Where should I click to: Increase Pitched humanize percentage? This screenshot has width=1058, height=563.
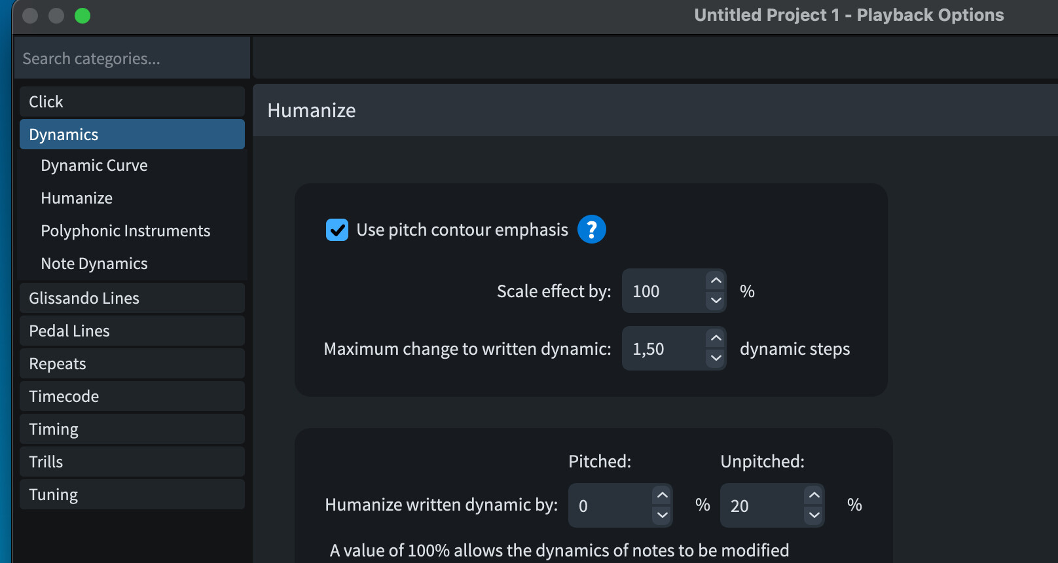click(x=663, y=496)
